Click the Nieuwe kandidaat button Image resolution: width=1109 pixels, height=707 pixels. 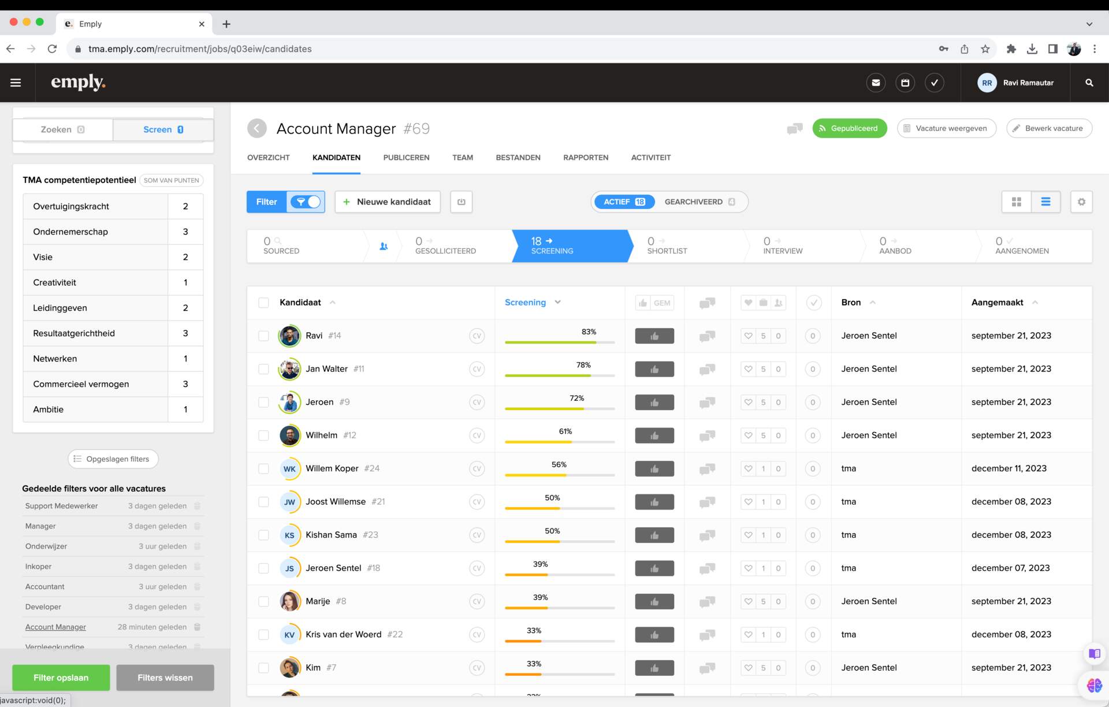pyautogui.click(x=387, y=202)
